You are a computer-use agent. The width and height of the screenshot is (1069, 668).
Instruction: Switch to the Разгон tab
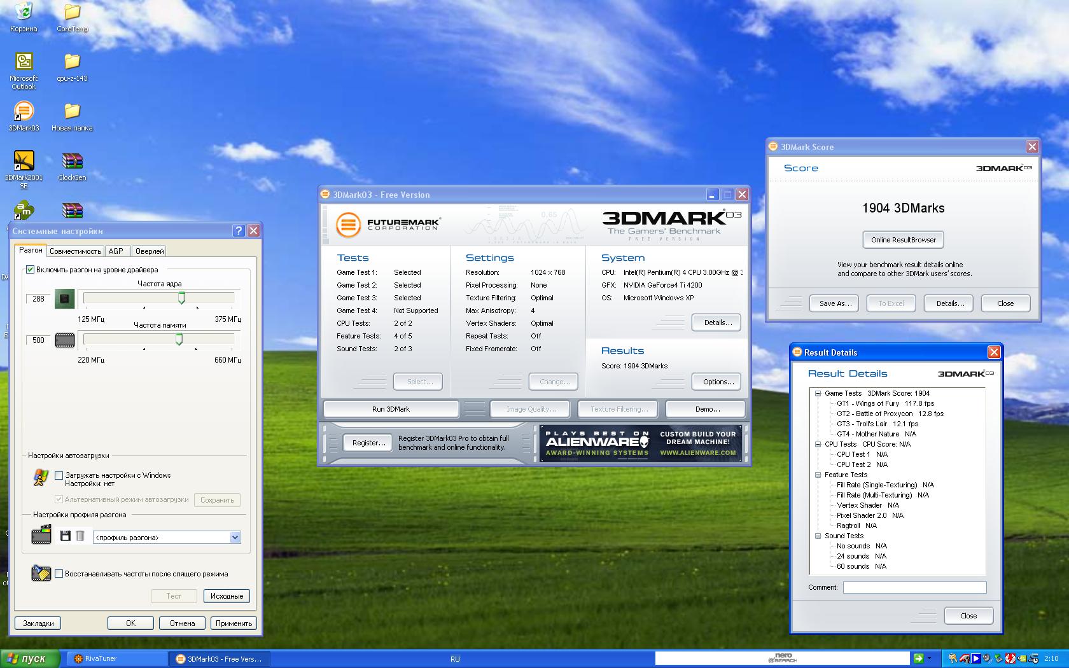click(x=31, y=251)
